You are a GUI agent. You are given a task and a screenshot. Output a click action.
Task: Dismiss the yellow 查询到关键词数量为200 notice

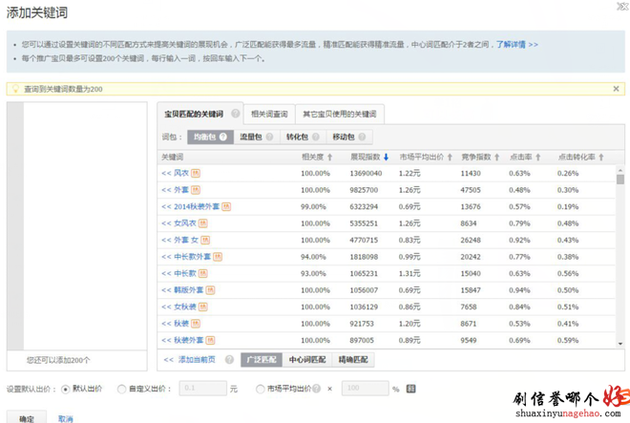(x=616, y=89)
